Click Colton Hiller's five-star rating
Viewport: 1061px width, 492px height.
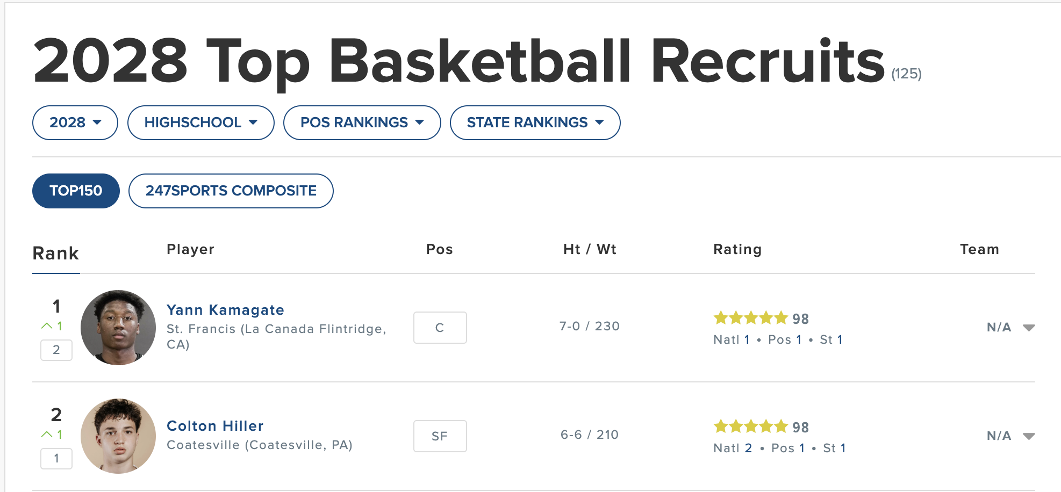click(750, 427)
